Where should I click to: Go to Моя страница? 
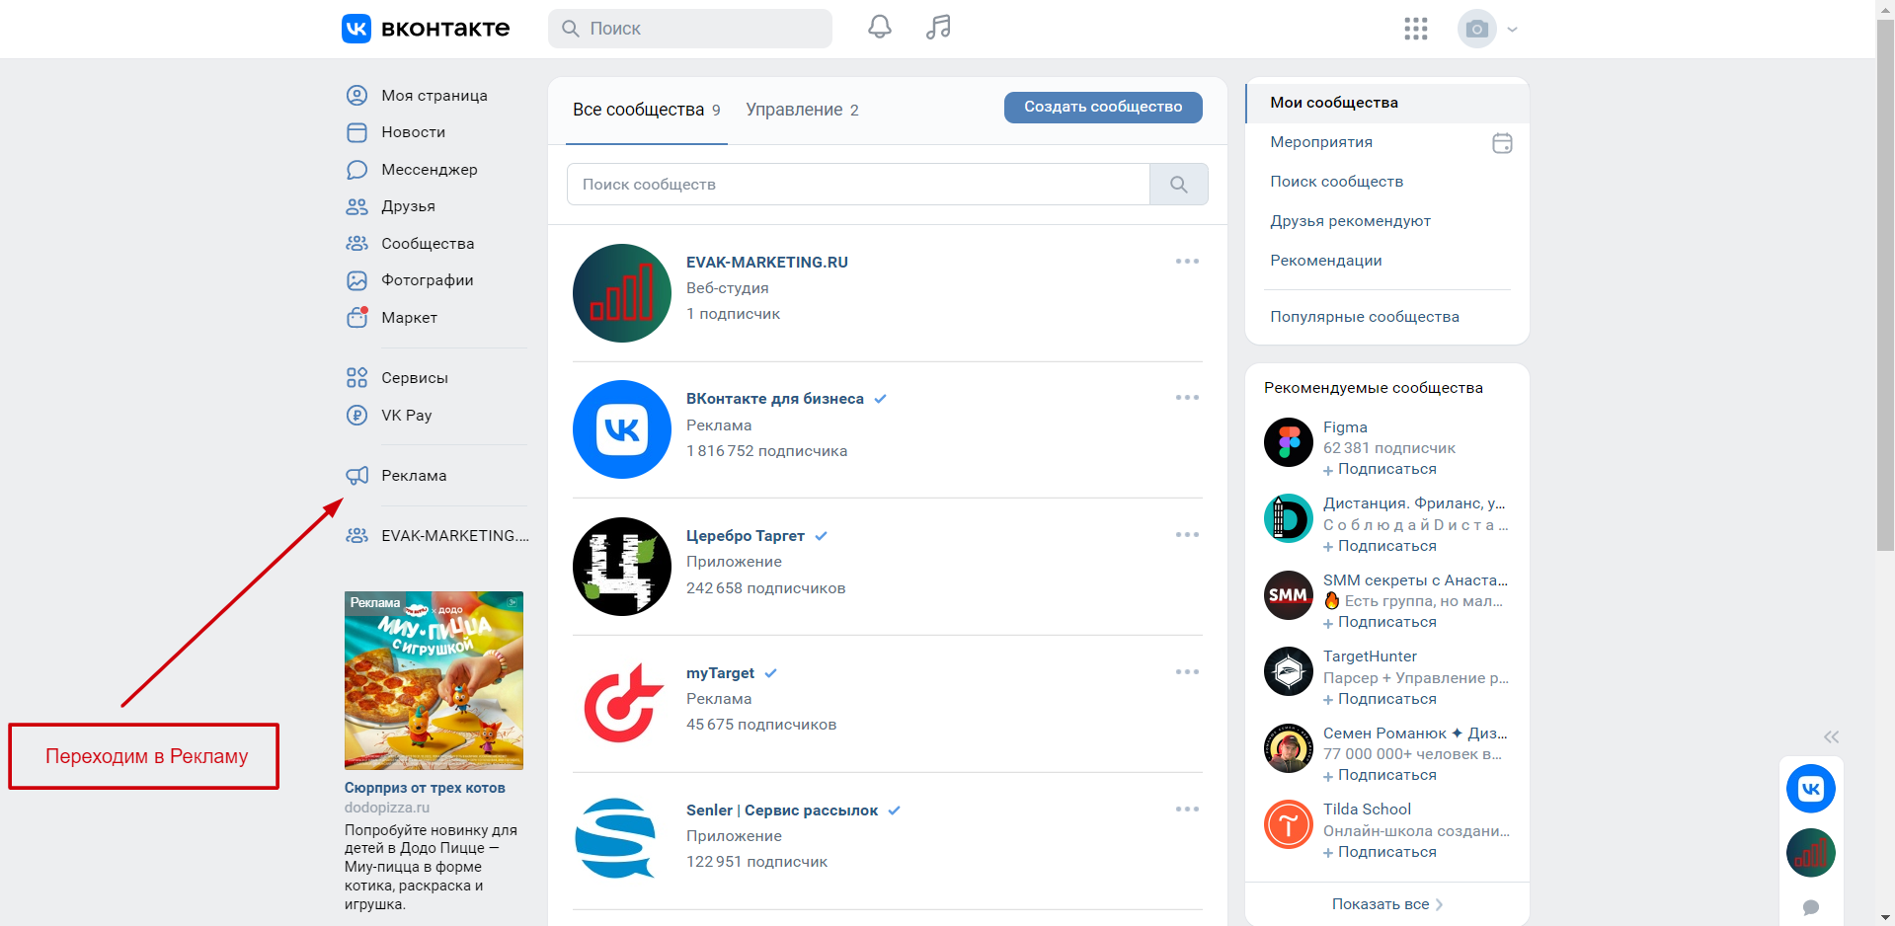[x=435, y=95]
